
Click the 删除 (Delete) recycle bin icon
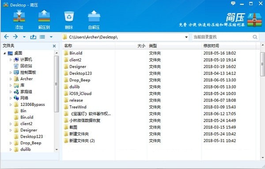[x=69, y=16]
